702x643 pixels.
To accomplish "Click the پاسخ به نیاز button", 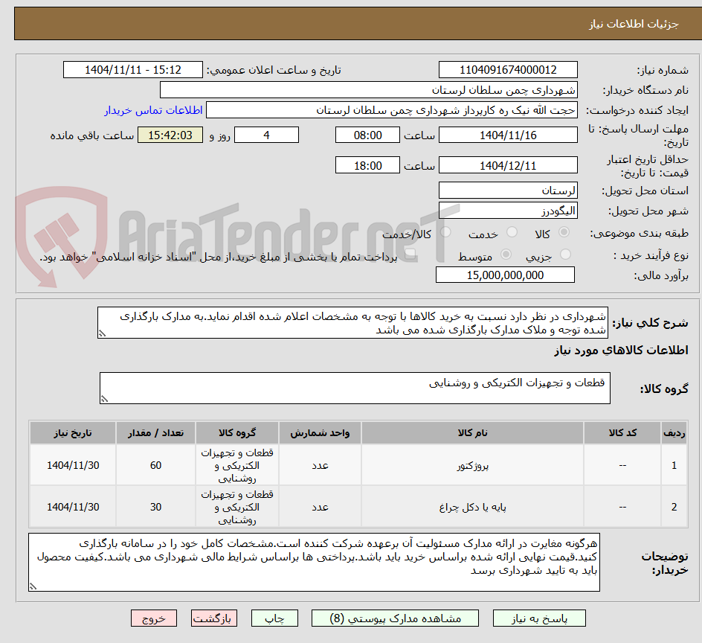I will 539,618.
